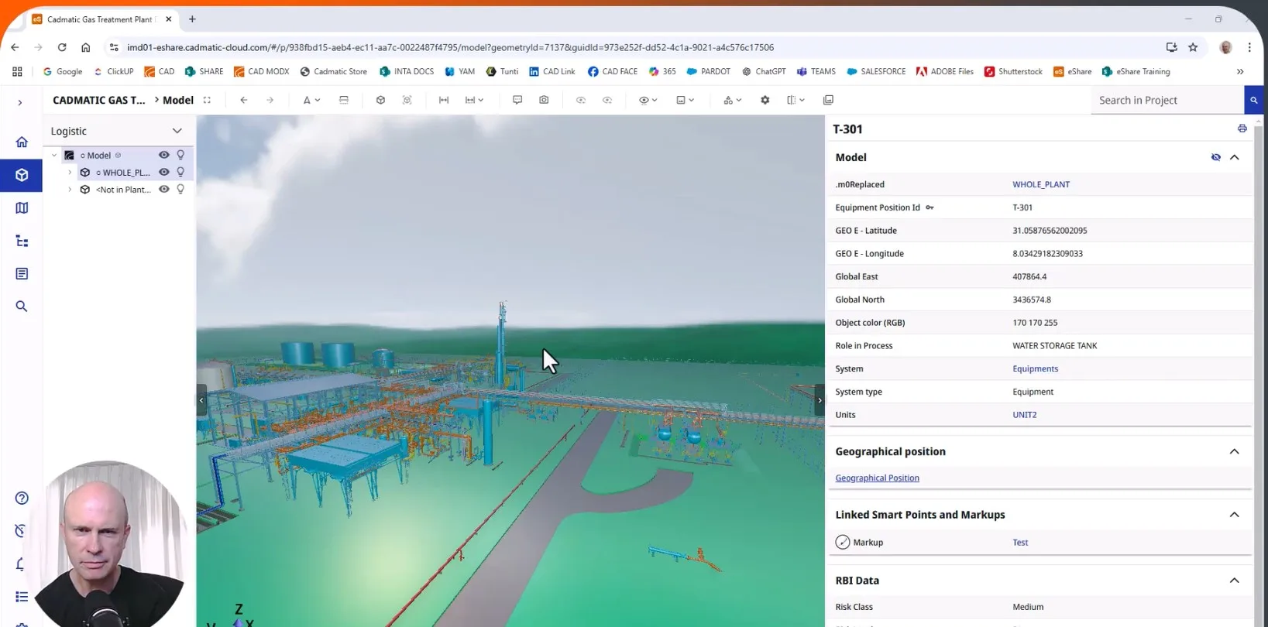
Task: Open the settings gear in model toolbar
Action: (x=765, y=100)
